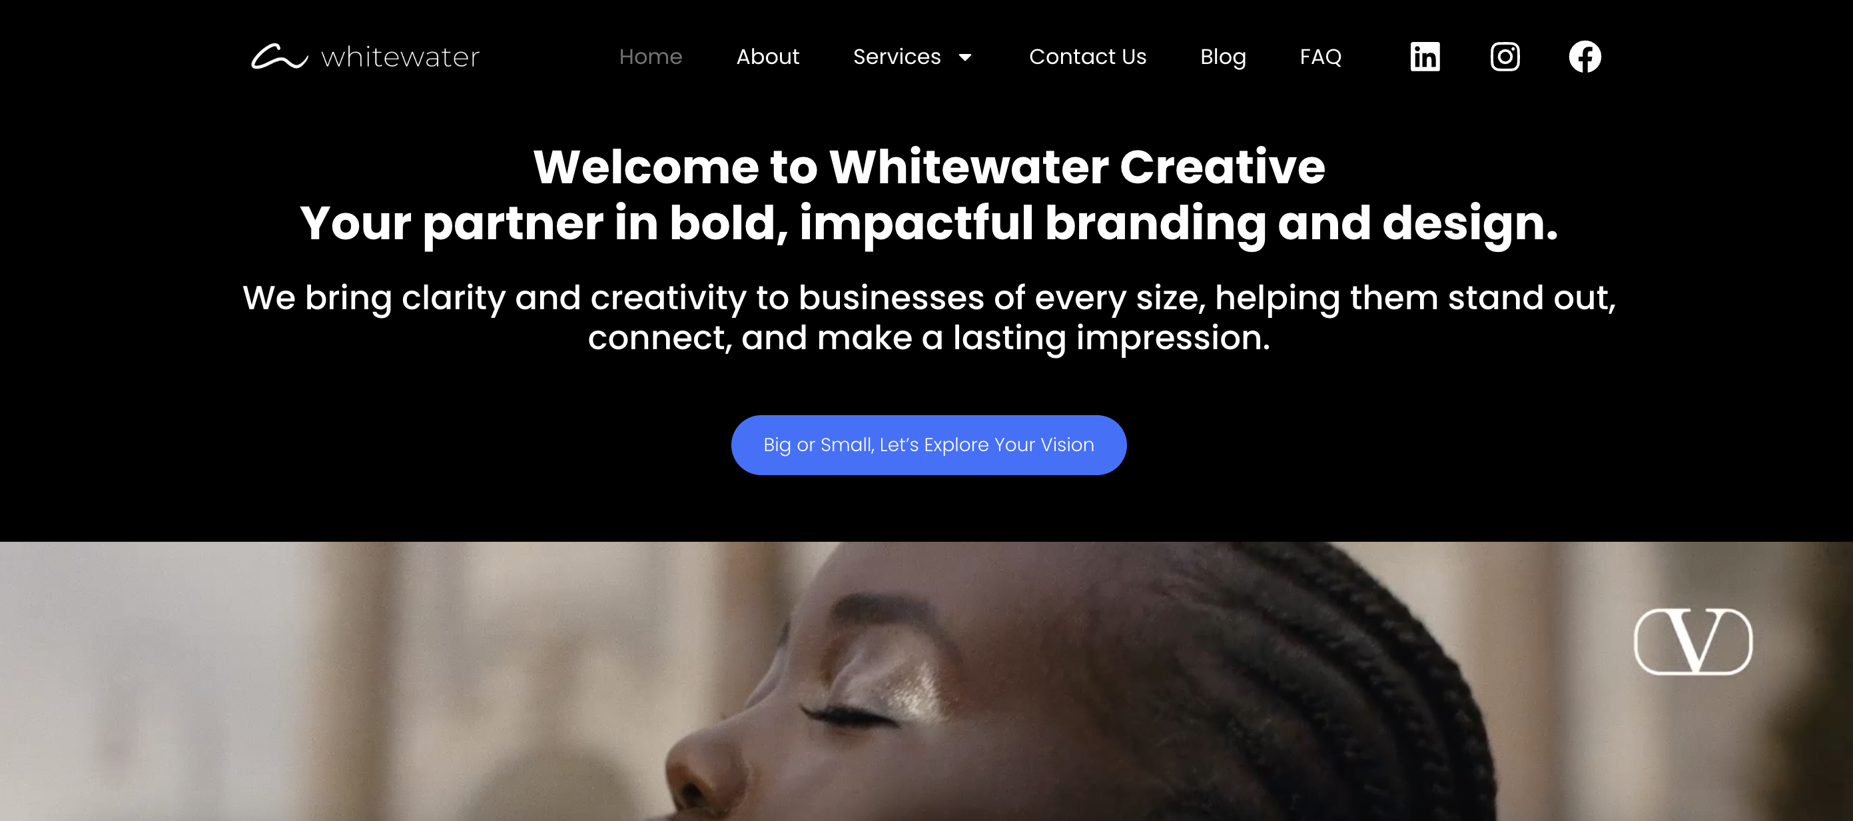1853x821 pixels.
Task: Open the Instagram social icon
Action: tap(1505, 57)
